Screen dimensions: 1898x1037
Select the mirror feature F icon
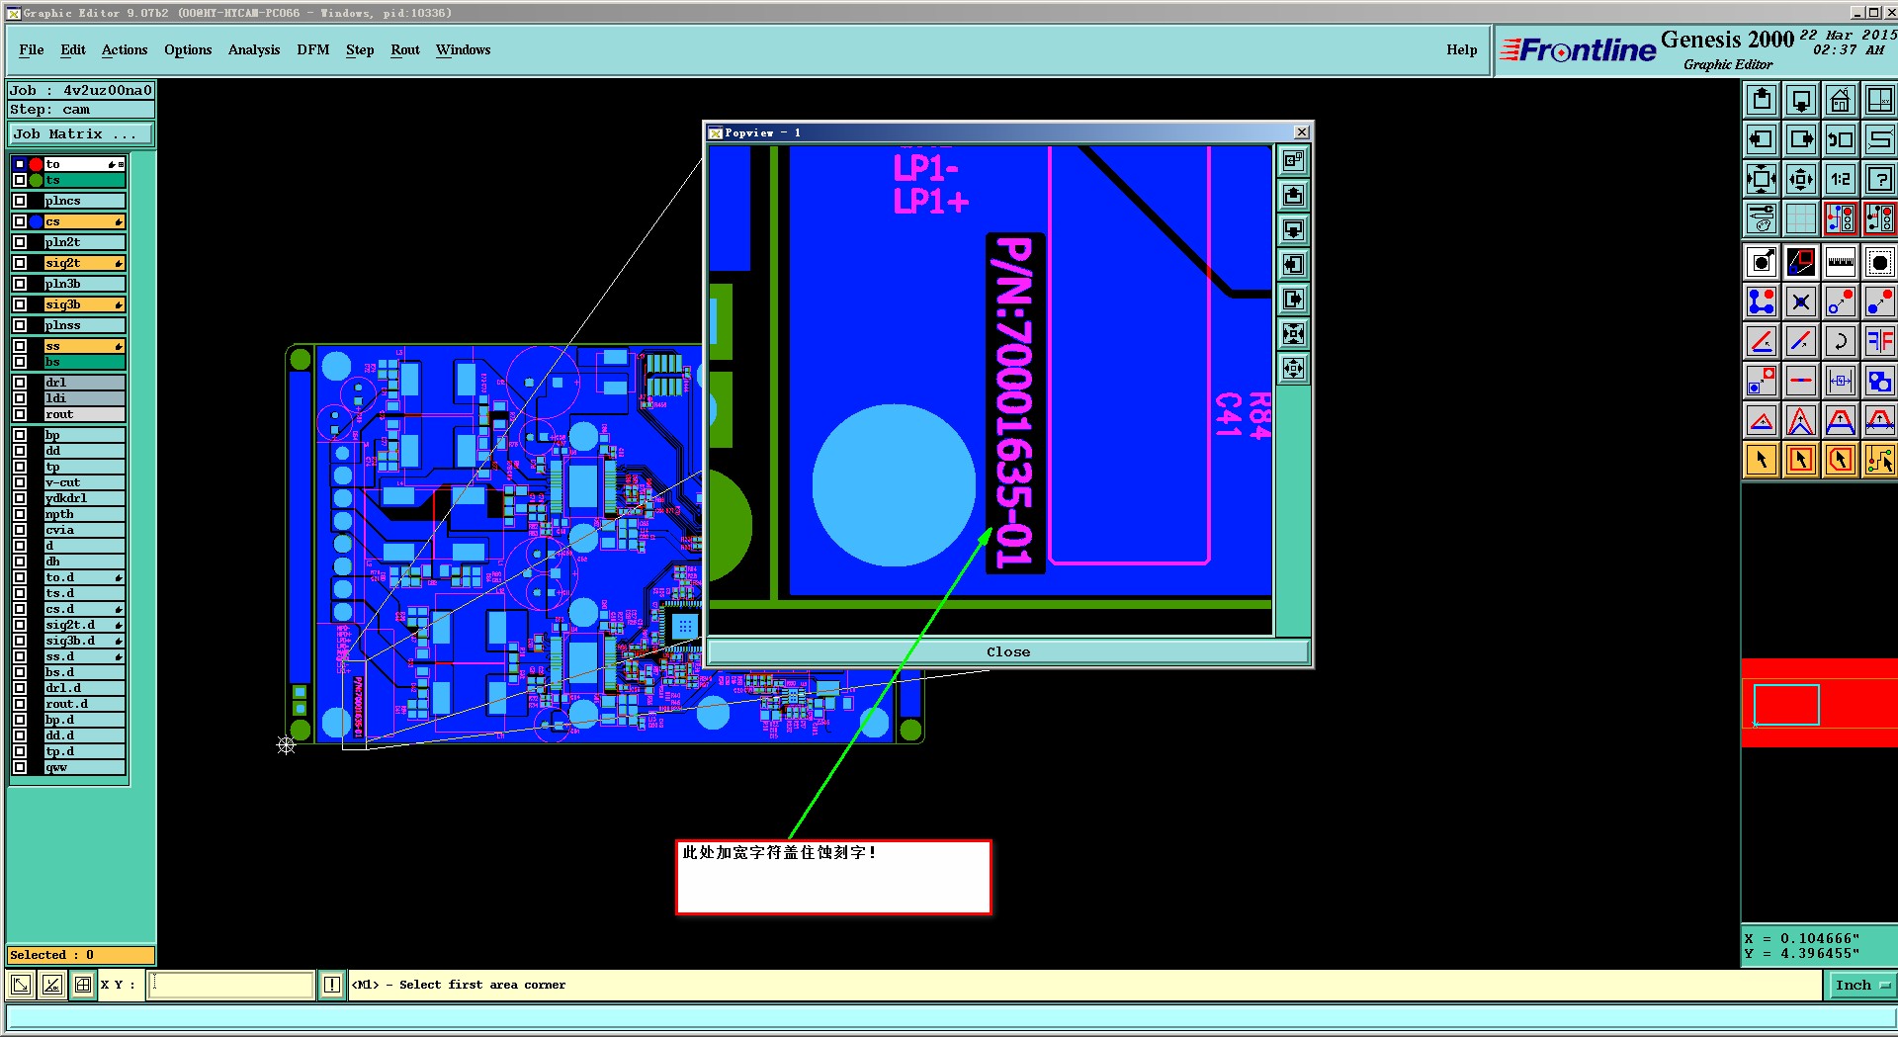pos(1879,341)
